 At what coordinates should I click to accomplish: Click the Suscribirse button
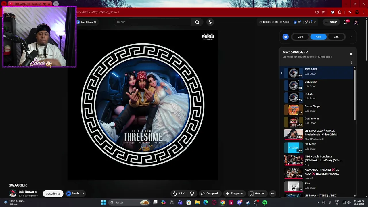(53, 193)
